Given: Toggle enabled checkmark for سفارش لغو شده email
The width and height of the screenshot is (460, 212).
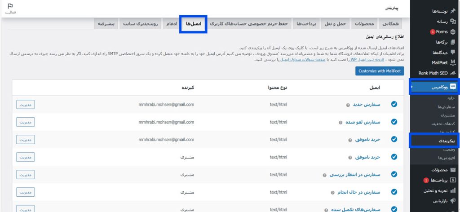Looking at the screenshot, I should 394,122.
